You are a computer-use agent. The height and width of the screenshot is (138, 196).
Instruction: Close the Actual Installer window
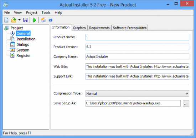click(187, 4)
